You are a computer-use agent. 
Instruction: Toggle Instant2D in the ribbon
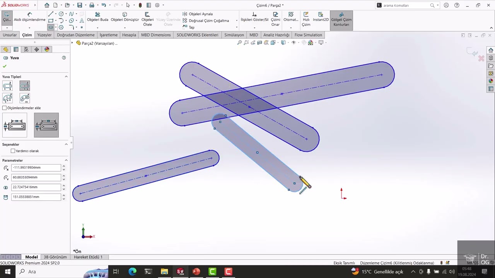[321, 17]
